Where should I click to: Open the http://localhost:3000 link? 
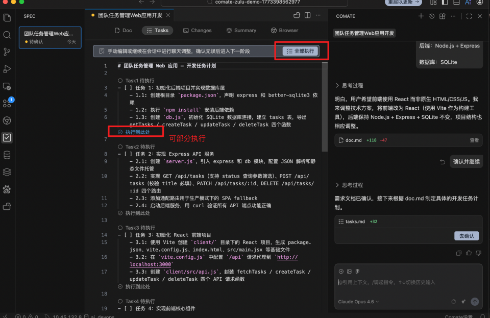214,260
